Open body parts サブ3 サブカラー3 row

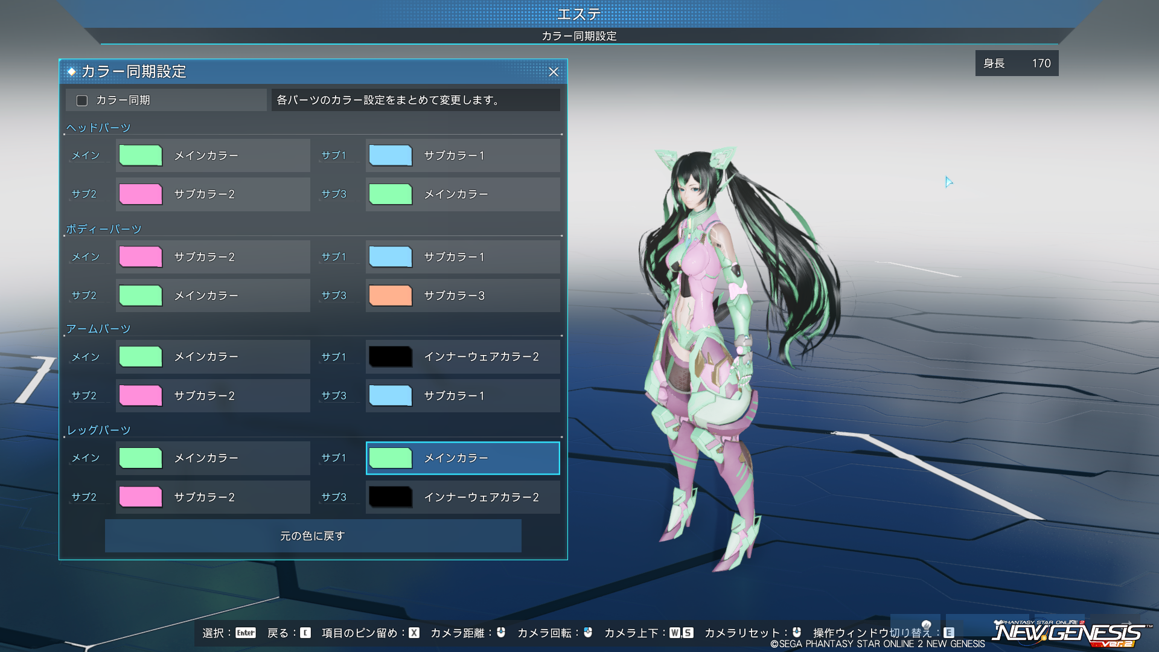tap(462, 296)
